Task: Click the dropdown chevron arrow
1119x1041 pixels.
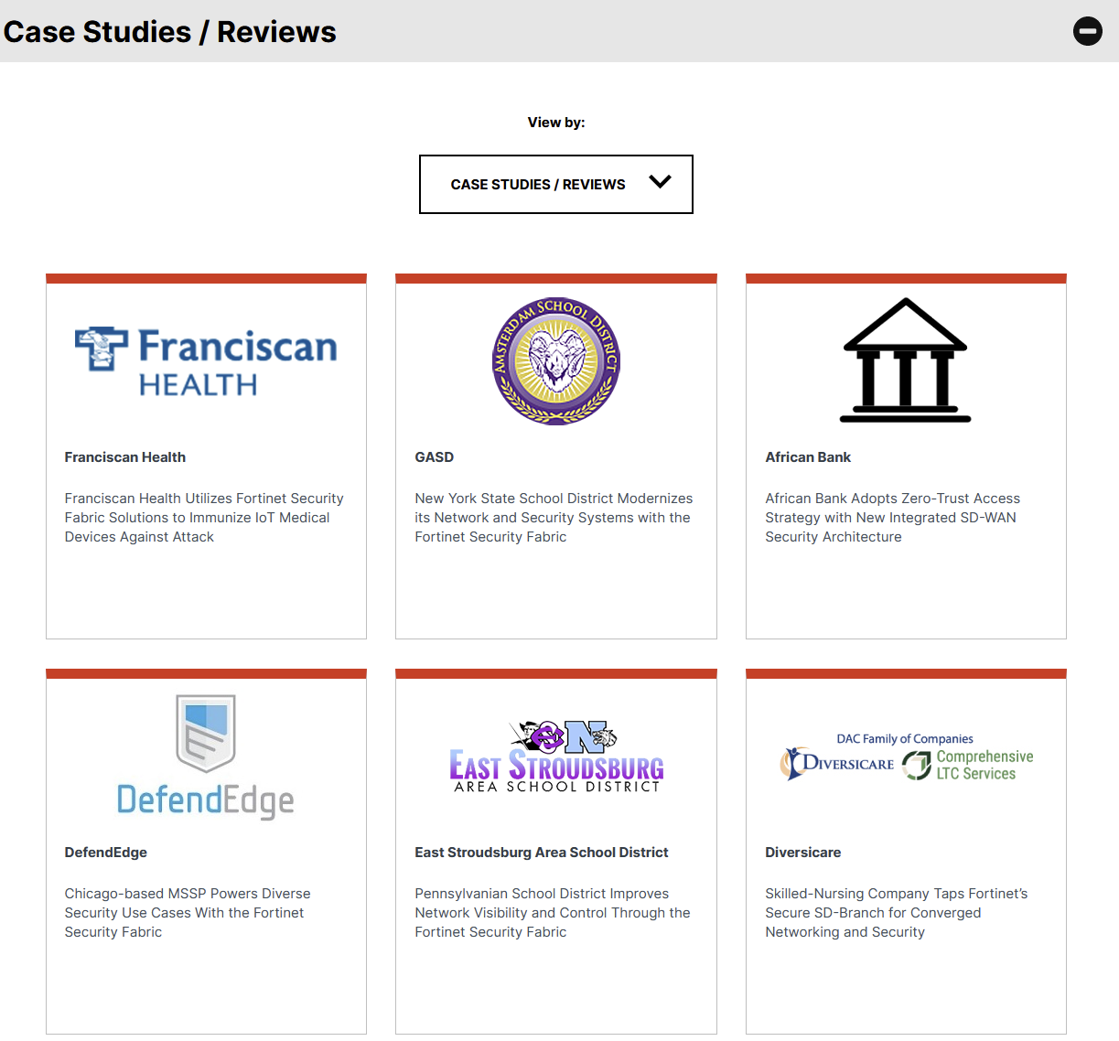Action: click(660, 182)
